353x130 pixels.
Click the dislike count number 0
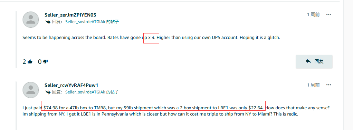coord(40,62)
